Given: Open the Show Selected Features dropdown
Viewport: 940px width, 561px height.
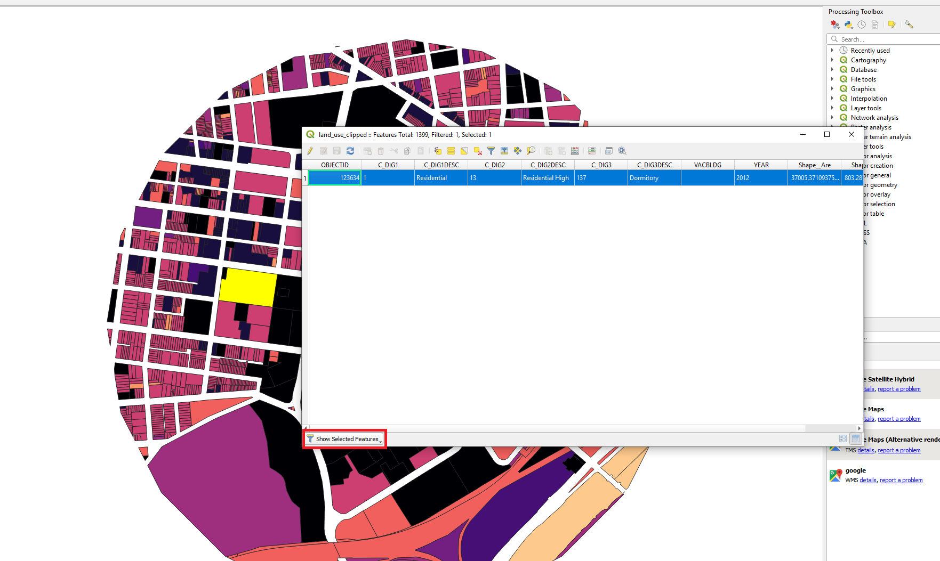Looking at the screenshot, I should (x=345, y=439).
